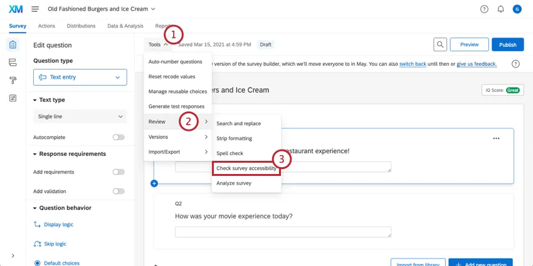Select Check survey accessibility menu item
This screenshot has width=533, height=266.
click(x=246, y=168)
